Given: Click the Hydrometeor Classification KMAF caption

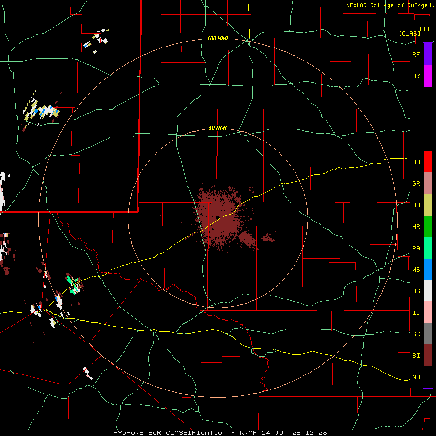Looking at the screenshot, I should coord(220,433).
